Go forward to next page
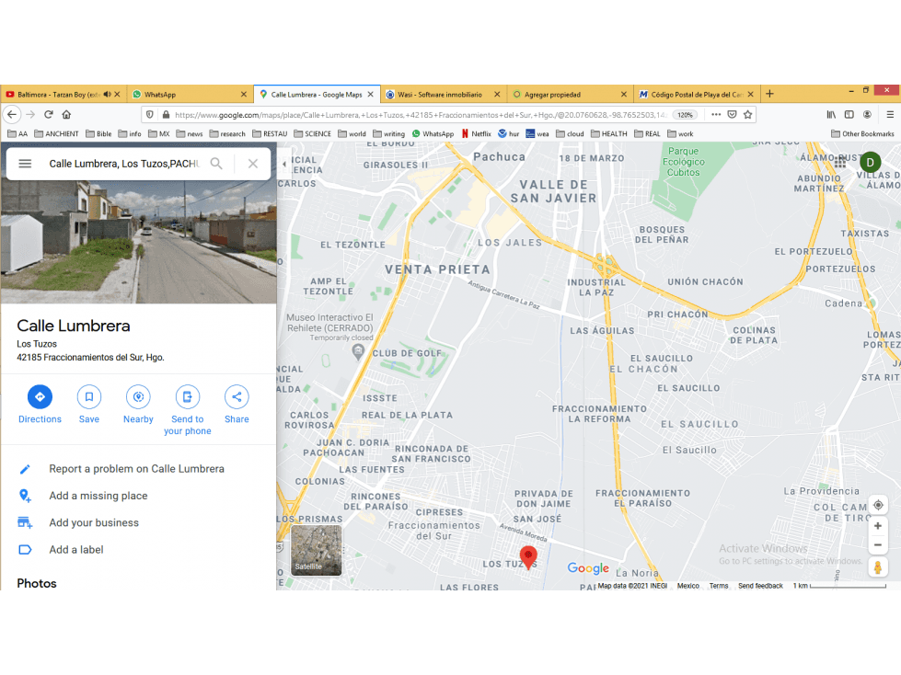Image resolution: width=901 pixels, height=675 pixels. pyautogui.click(x=30, y=115)
